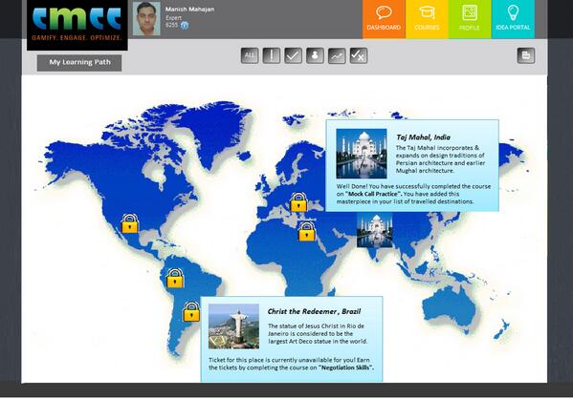This screenshot has width=573, height=399.
Task: Click the Taj Mahal marker on India
Action: (375, 230)
